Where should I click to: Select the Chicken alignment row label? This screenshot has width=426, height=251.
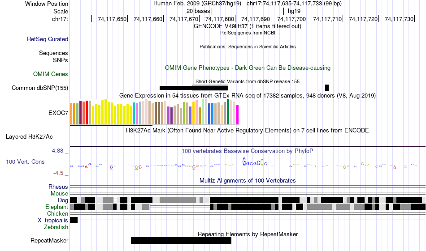[x=57, y=213]
